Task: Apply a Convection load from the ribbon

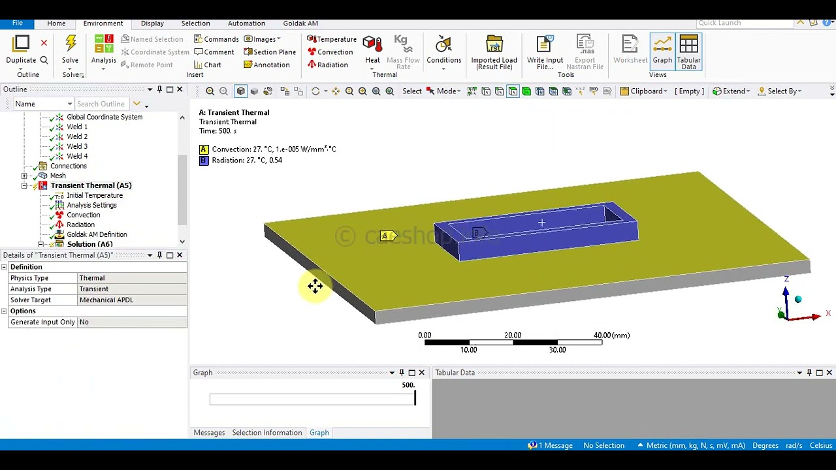Action: coord(330,52)
